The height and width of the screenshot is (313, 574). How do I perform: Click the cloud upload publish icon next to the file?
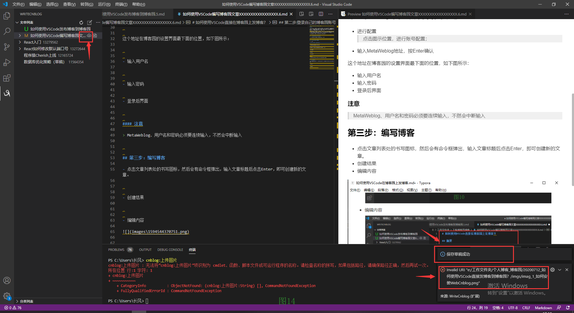coord(89,36)
